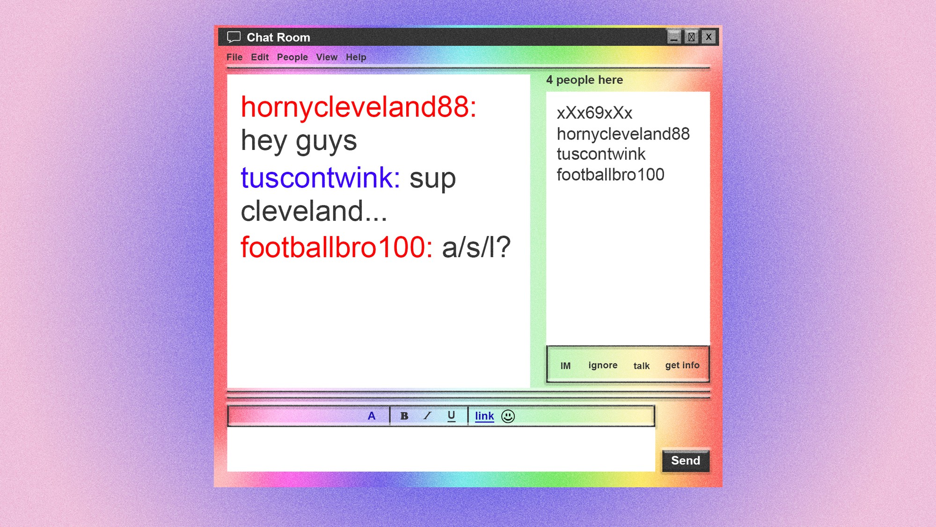
Task: Click the font color A icon
Action: point(372,416)
